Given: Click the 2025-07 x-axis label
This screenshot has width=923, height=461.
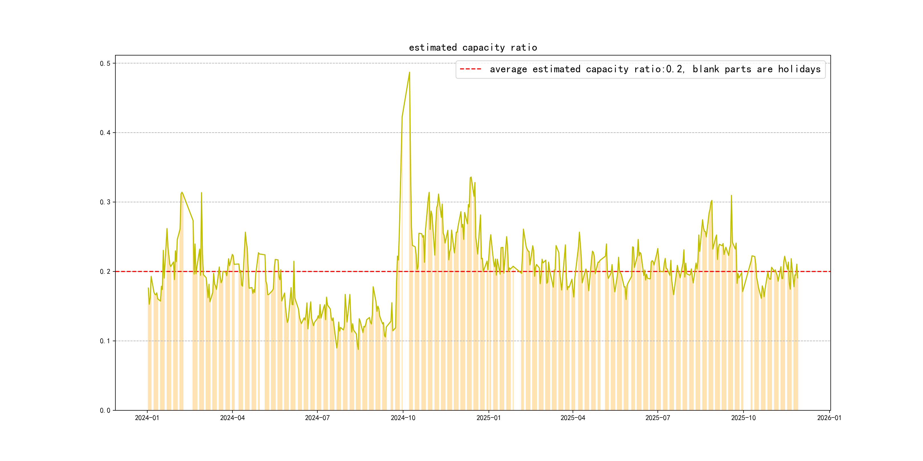Looking at the screenshot, I should (657, 418).
